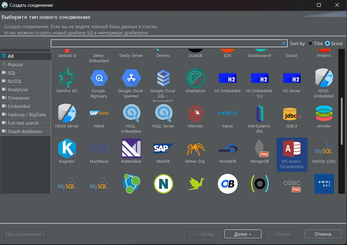Screen dimensions: 347x245
Task: Show All database categories
Action: click(26, 56)
